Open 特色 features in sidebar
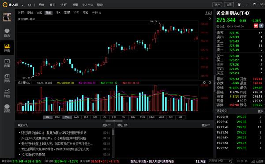This screenshot has height=164, width=265. tap(7, 93)
